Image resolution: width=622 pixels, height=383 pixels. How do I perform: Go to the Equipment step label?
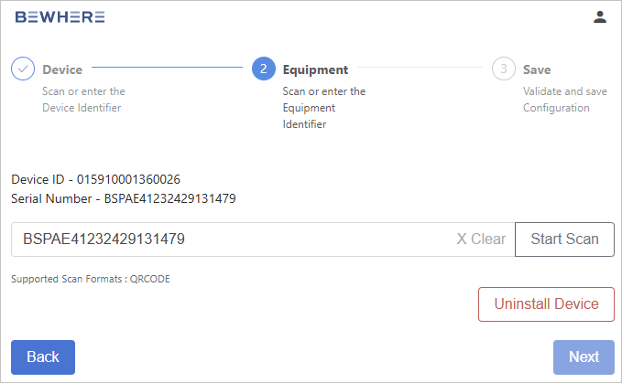(315, 69)
